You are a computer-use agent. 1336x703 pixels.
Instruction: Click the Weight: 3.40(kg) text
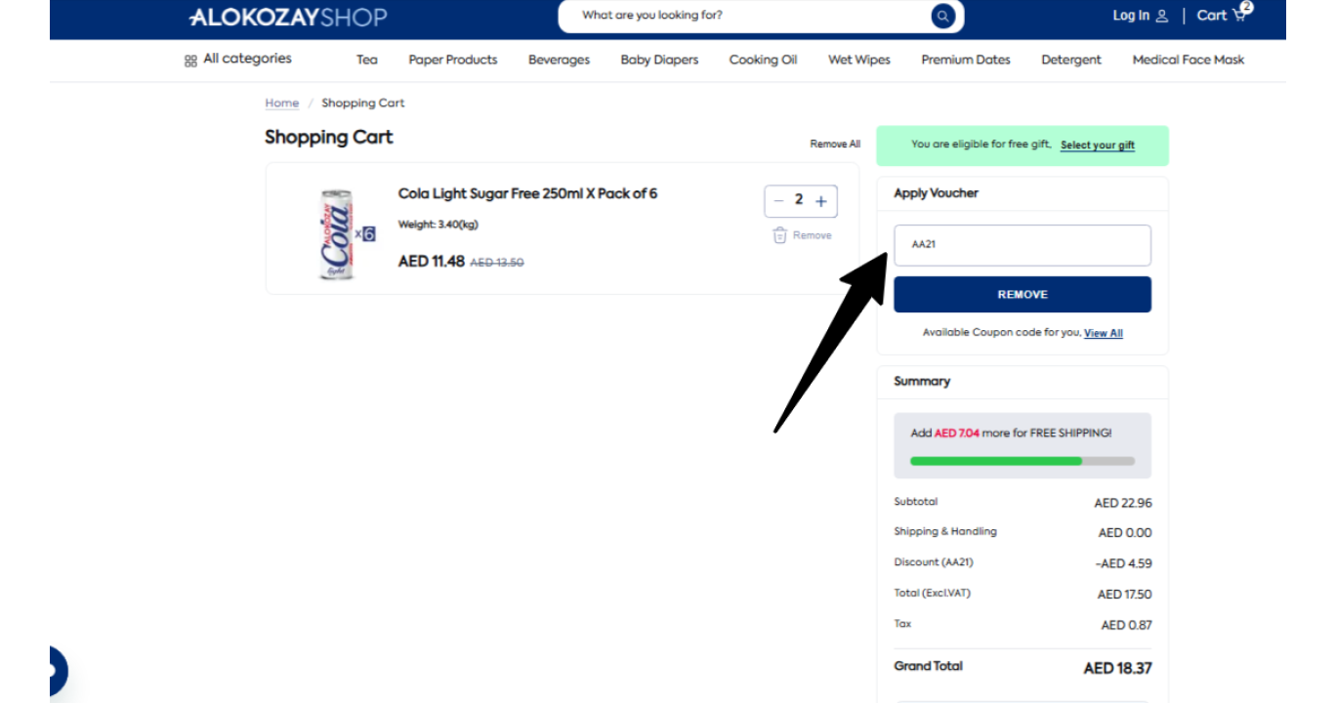pyautogui.click(x=438, y=225)
